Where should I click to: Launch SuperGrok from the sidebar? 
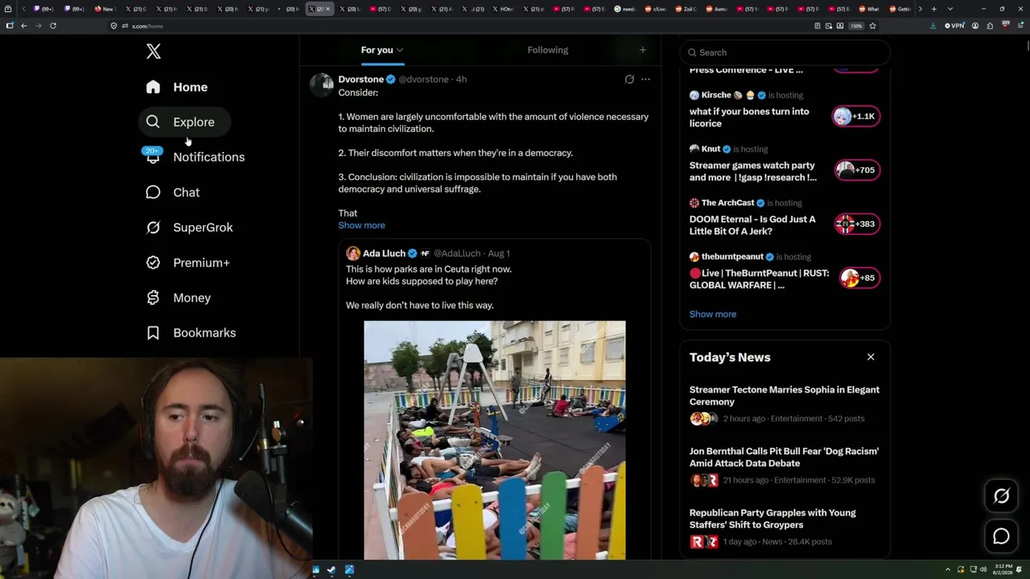coord(189,228)
